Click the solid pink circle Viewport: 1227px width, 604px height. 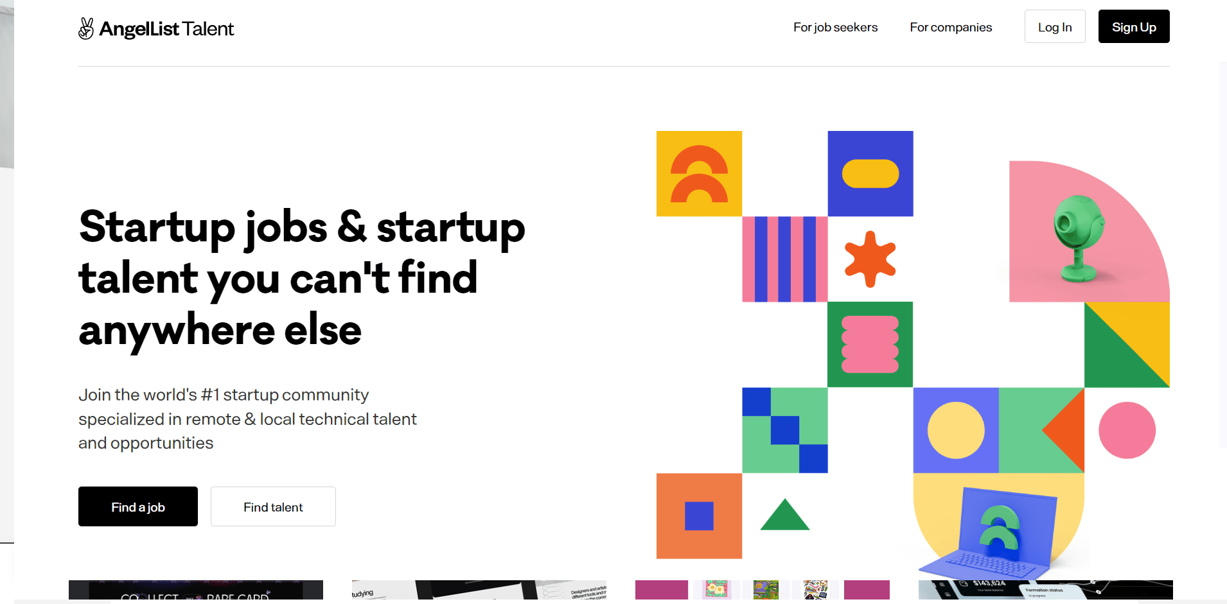pos(1127,430)
